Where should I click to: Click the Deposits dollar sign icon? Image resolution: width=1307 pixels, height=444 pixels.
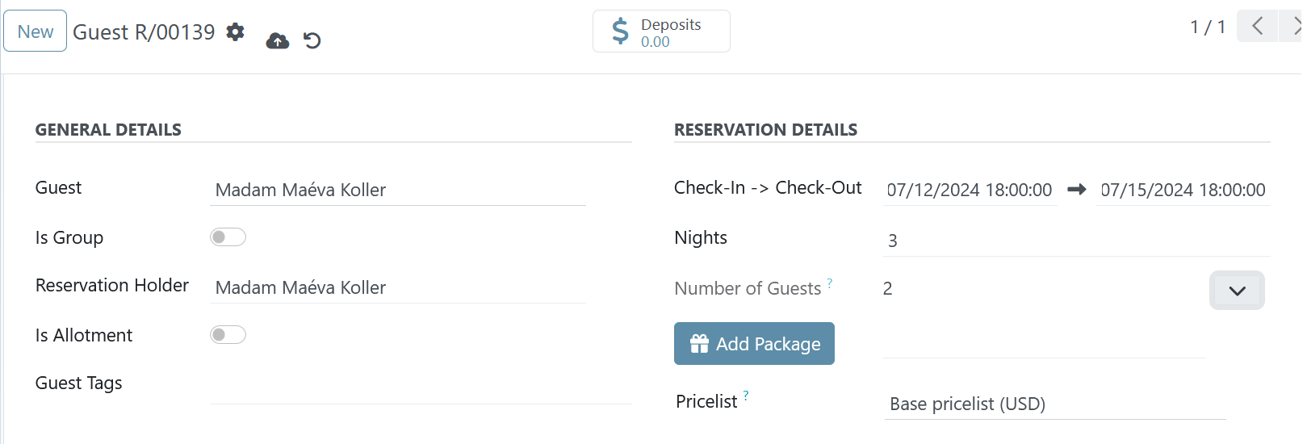coord(620,31)
